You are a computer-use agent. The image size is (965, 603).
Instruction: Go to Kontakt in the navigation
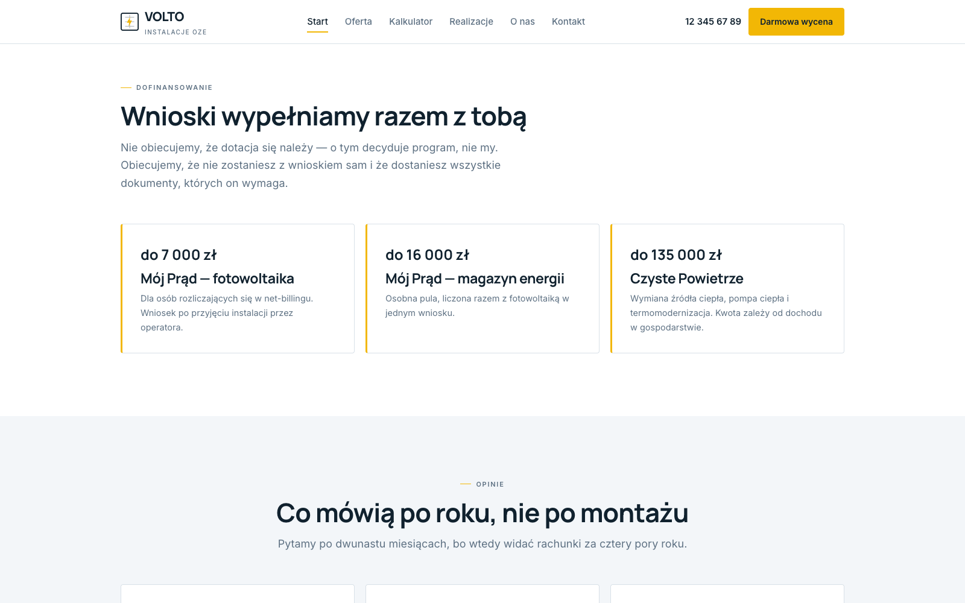pyautogui.click(x=568, y=22)
